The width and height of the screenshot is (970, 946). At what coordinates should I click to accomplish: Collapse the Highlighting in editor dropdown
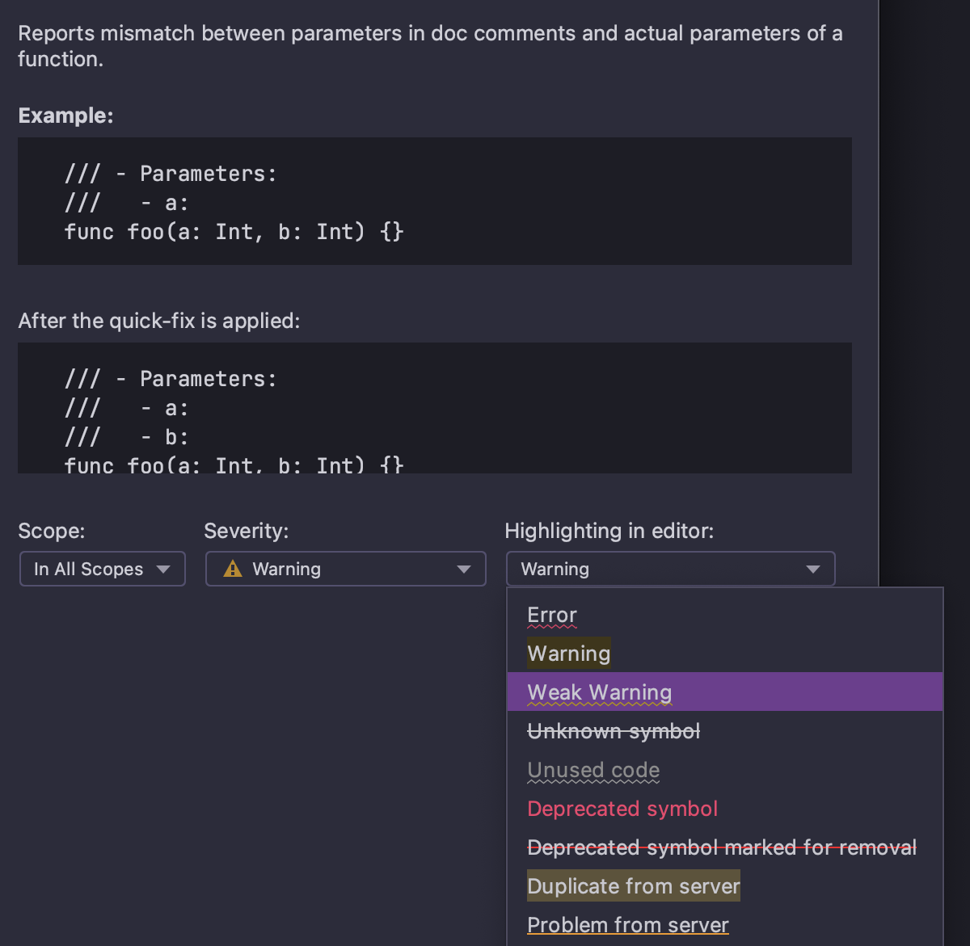click(812, 569)
